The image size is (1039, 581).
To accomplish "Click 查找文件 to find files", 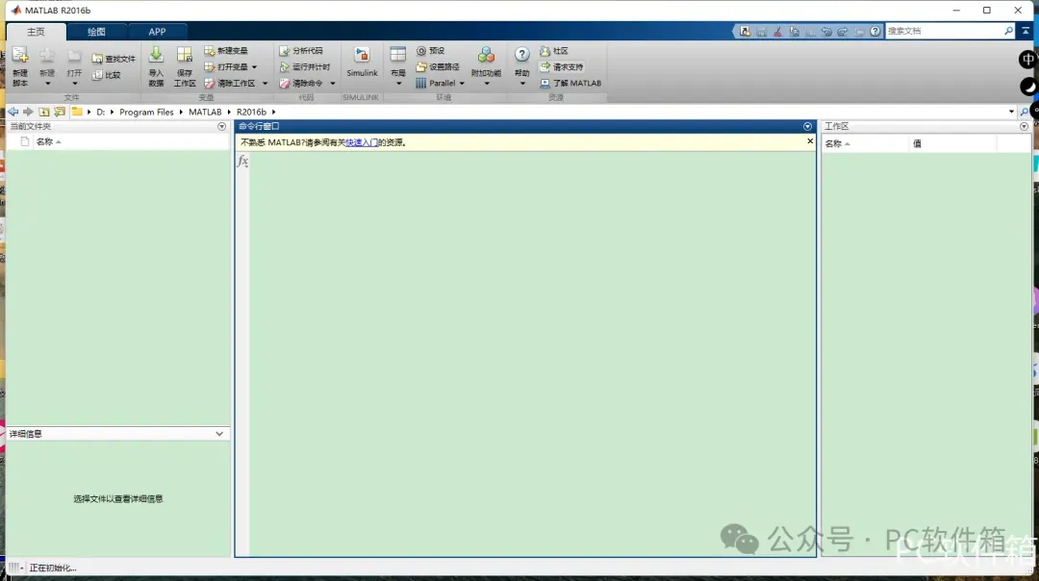I will (x=114, y=59).
